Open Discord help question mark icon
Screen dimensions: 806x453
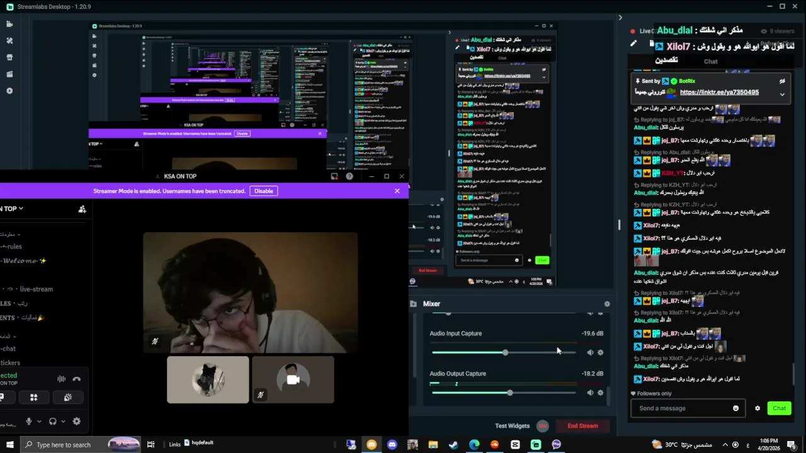(x=349, y=176)
